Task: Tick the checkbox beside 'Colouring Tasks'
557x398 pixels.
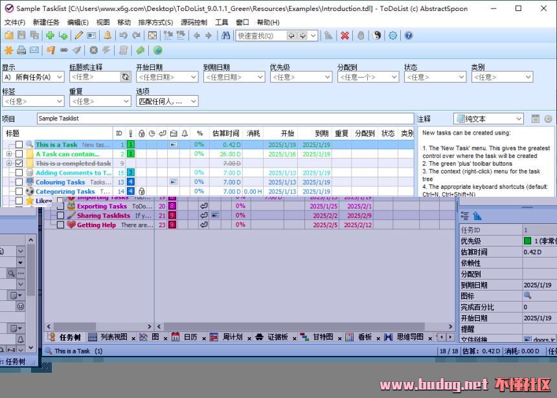Action: coord(19,182)
